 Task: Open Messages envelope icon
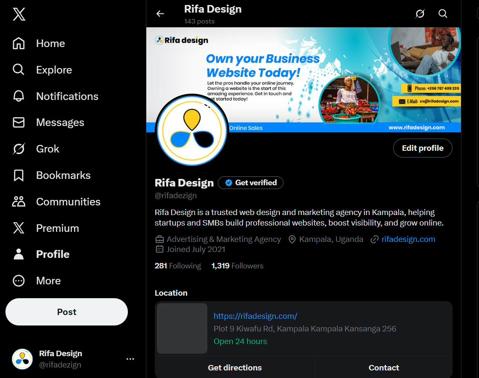19,122
